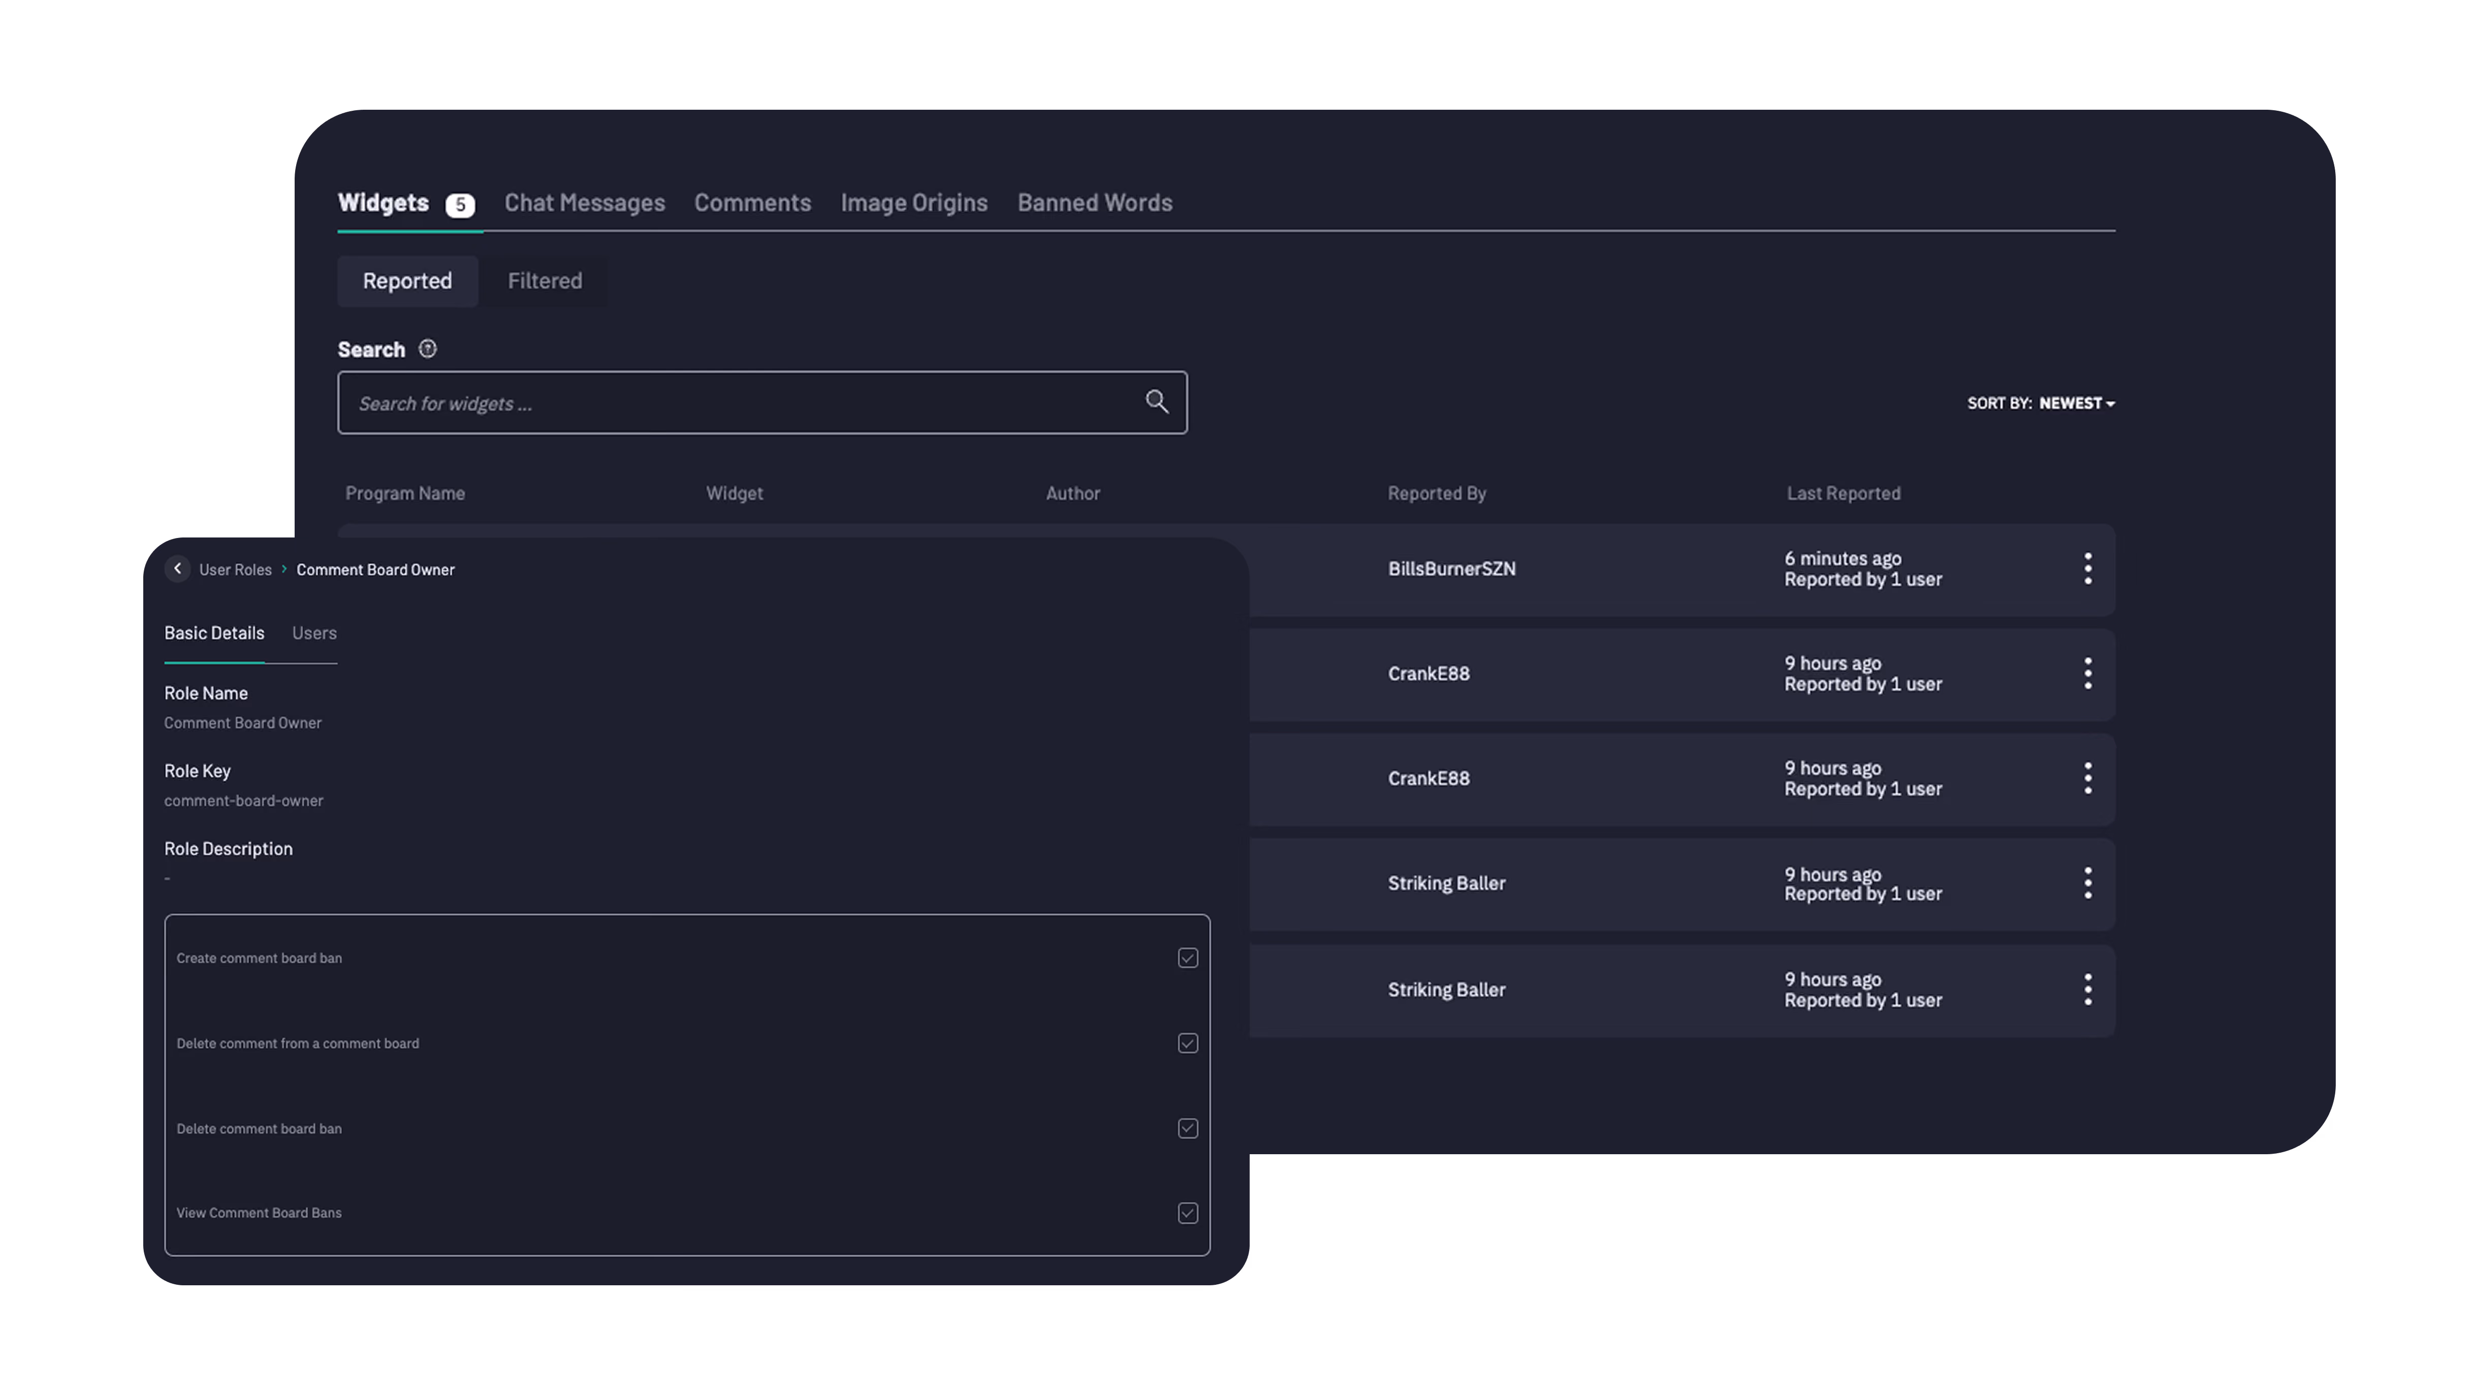The image size is (2479, 1394).
Task: Click 'View Comment Board Bans' permission label
Action: click(259, 1213)
